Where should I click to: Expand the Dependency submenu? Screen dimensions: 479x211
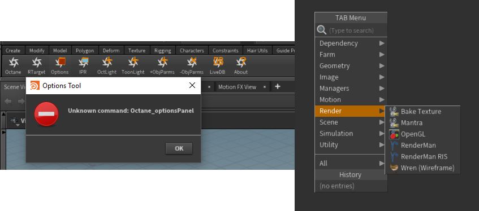[x=351, y=43]
